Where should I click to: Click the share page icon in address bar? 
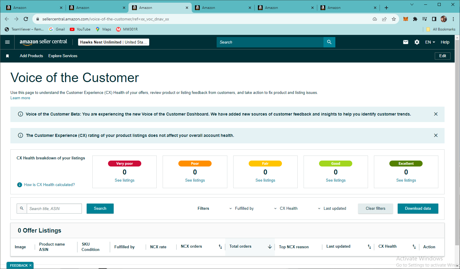click(x=384, y=19)
